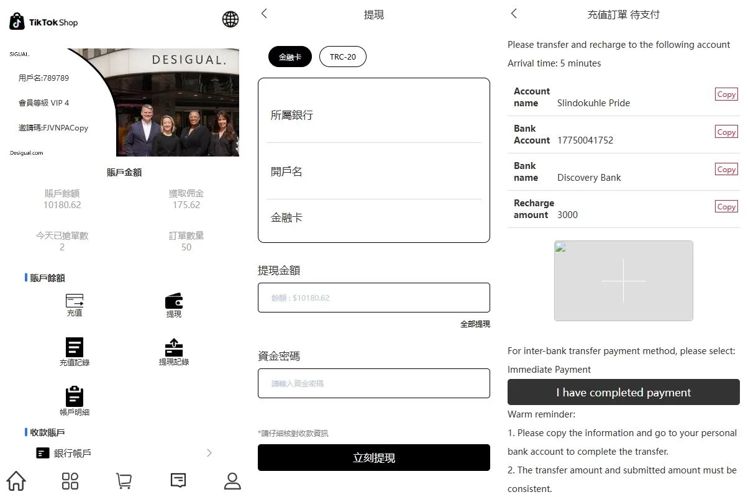Open 充值記錄 recharge records icon
Viewport: 748px width, 497px height.
coord(75,348)
